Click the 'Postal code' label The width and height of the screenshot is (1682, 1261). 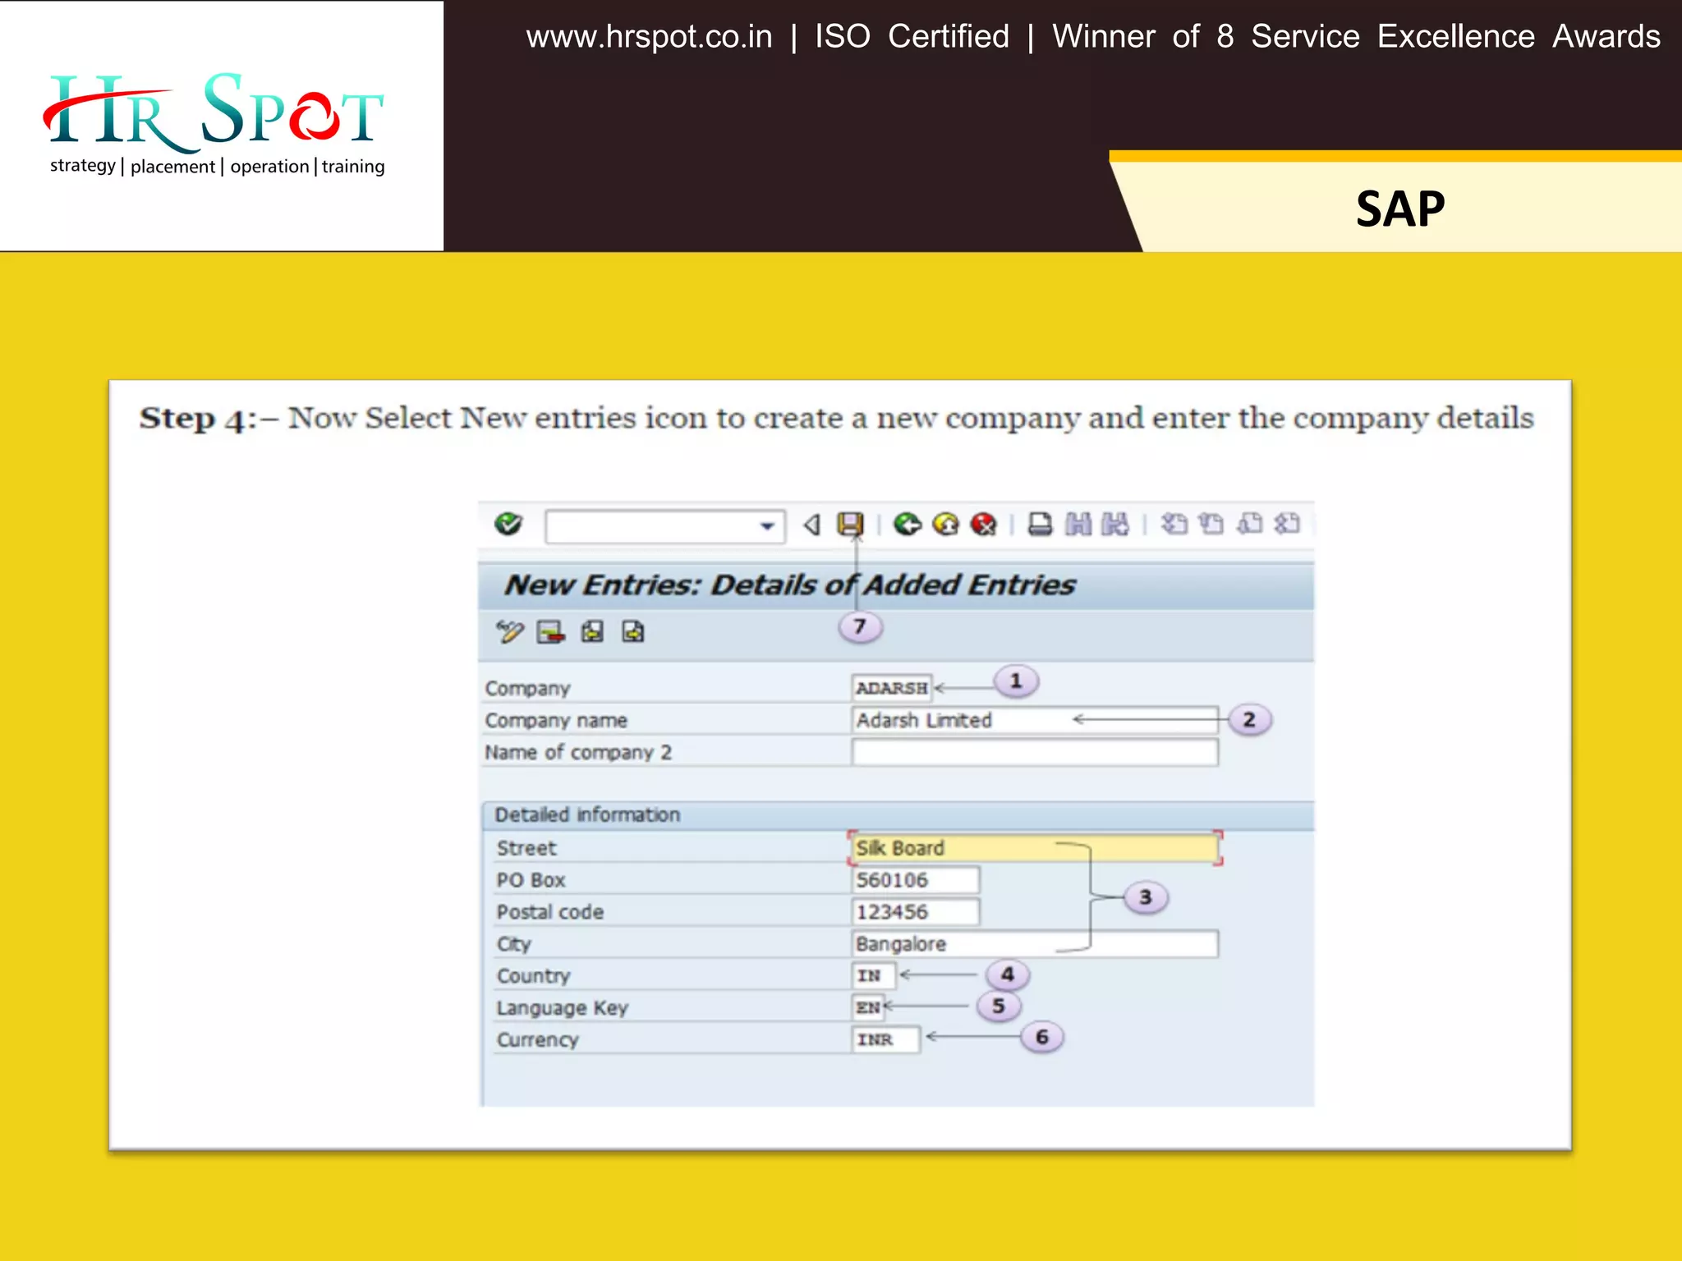[550, 912]
